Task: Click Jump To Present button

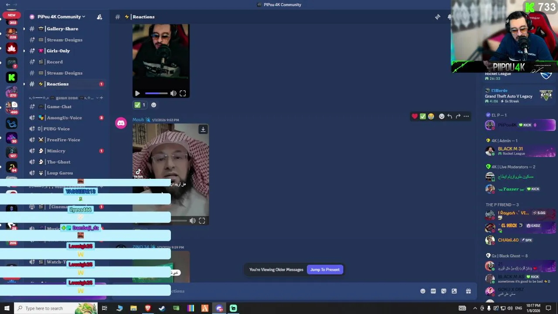Action: point(325,270)
